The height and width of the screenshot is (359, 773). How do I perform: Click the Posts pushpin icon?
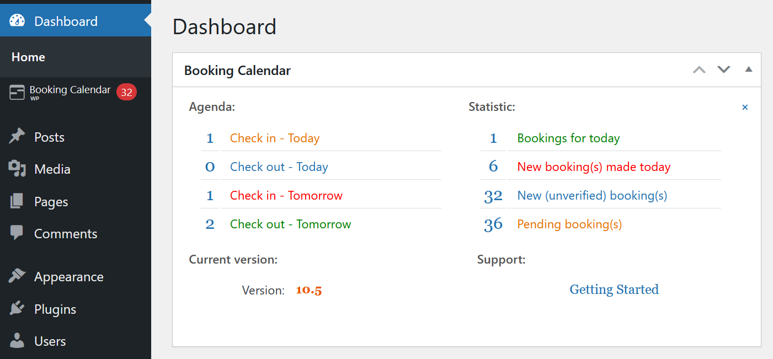click(17, 137)
